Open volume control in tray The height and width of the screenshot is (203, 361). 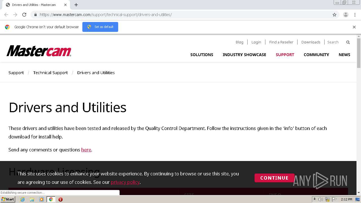tap(321, 199)
